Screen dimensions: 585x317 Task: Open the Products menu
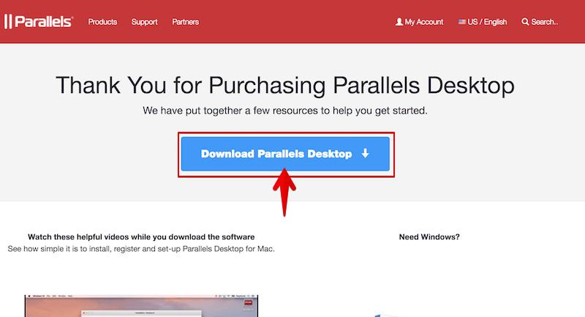[x=102, y=22]
